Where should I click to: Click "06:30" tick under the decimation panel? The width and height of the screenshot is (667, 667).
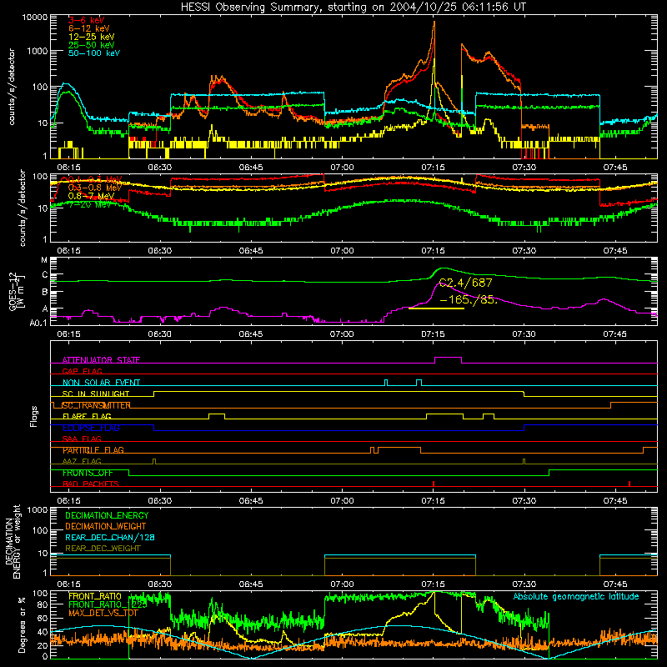(159, 584)
